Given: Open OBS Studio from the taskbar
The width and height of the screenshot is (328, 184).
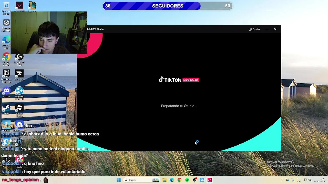Looking at the screenshot, I should 195,180.
